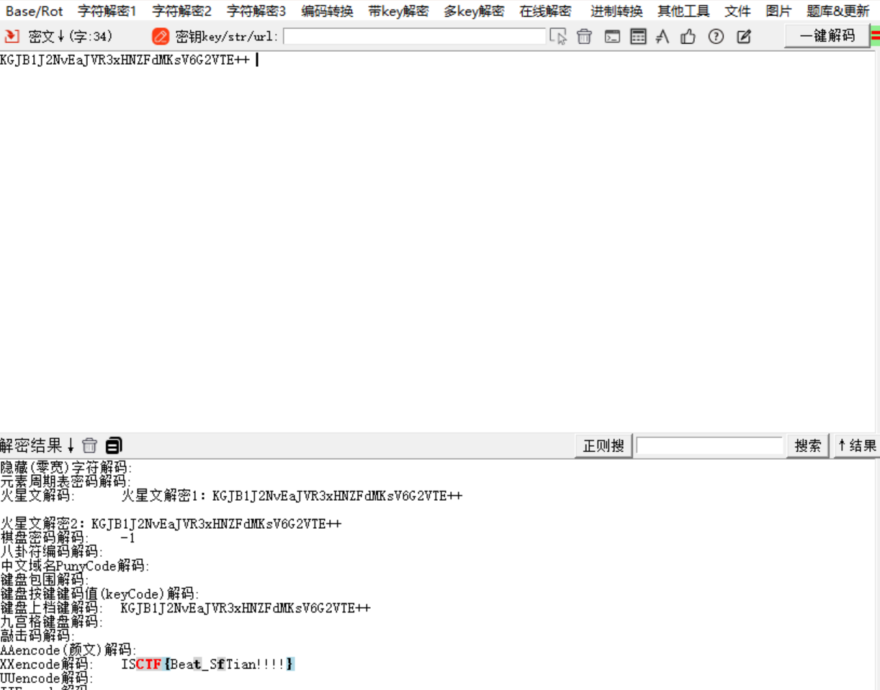Screen dimensions: 880x690
Task: Click the cursor-select icon beside key field
Action: (558, 36)
